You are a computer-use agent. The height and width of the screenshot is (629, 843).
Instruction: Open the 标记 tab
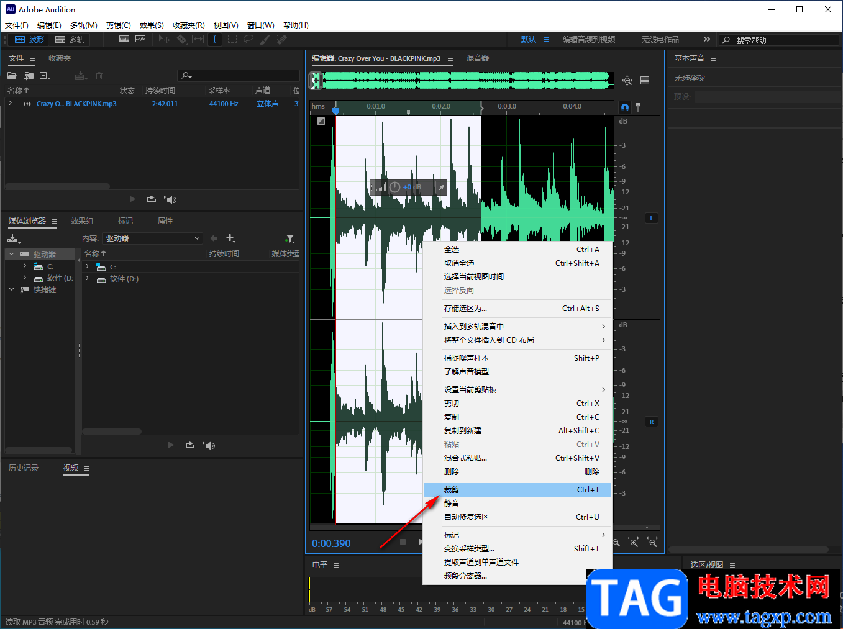[125, 221]
